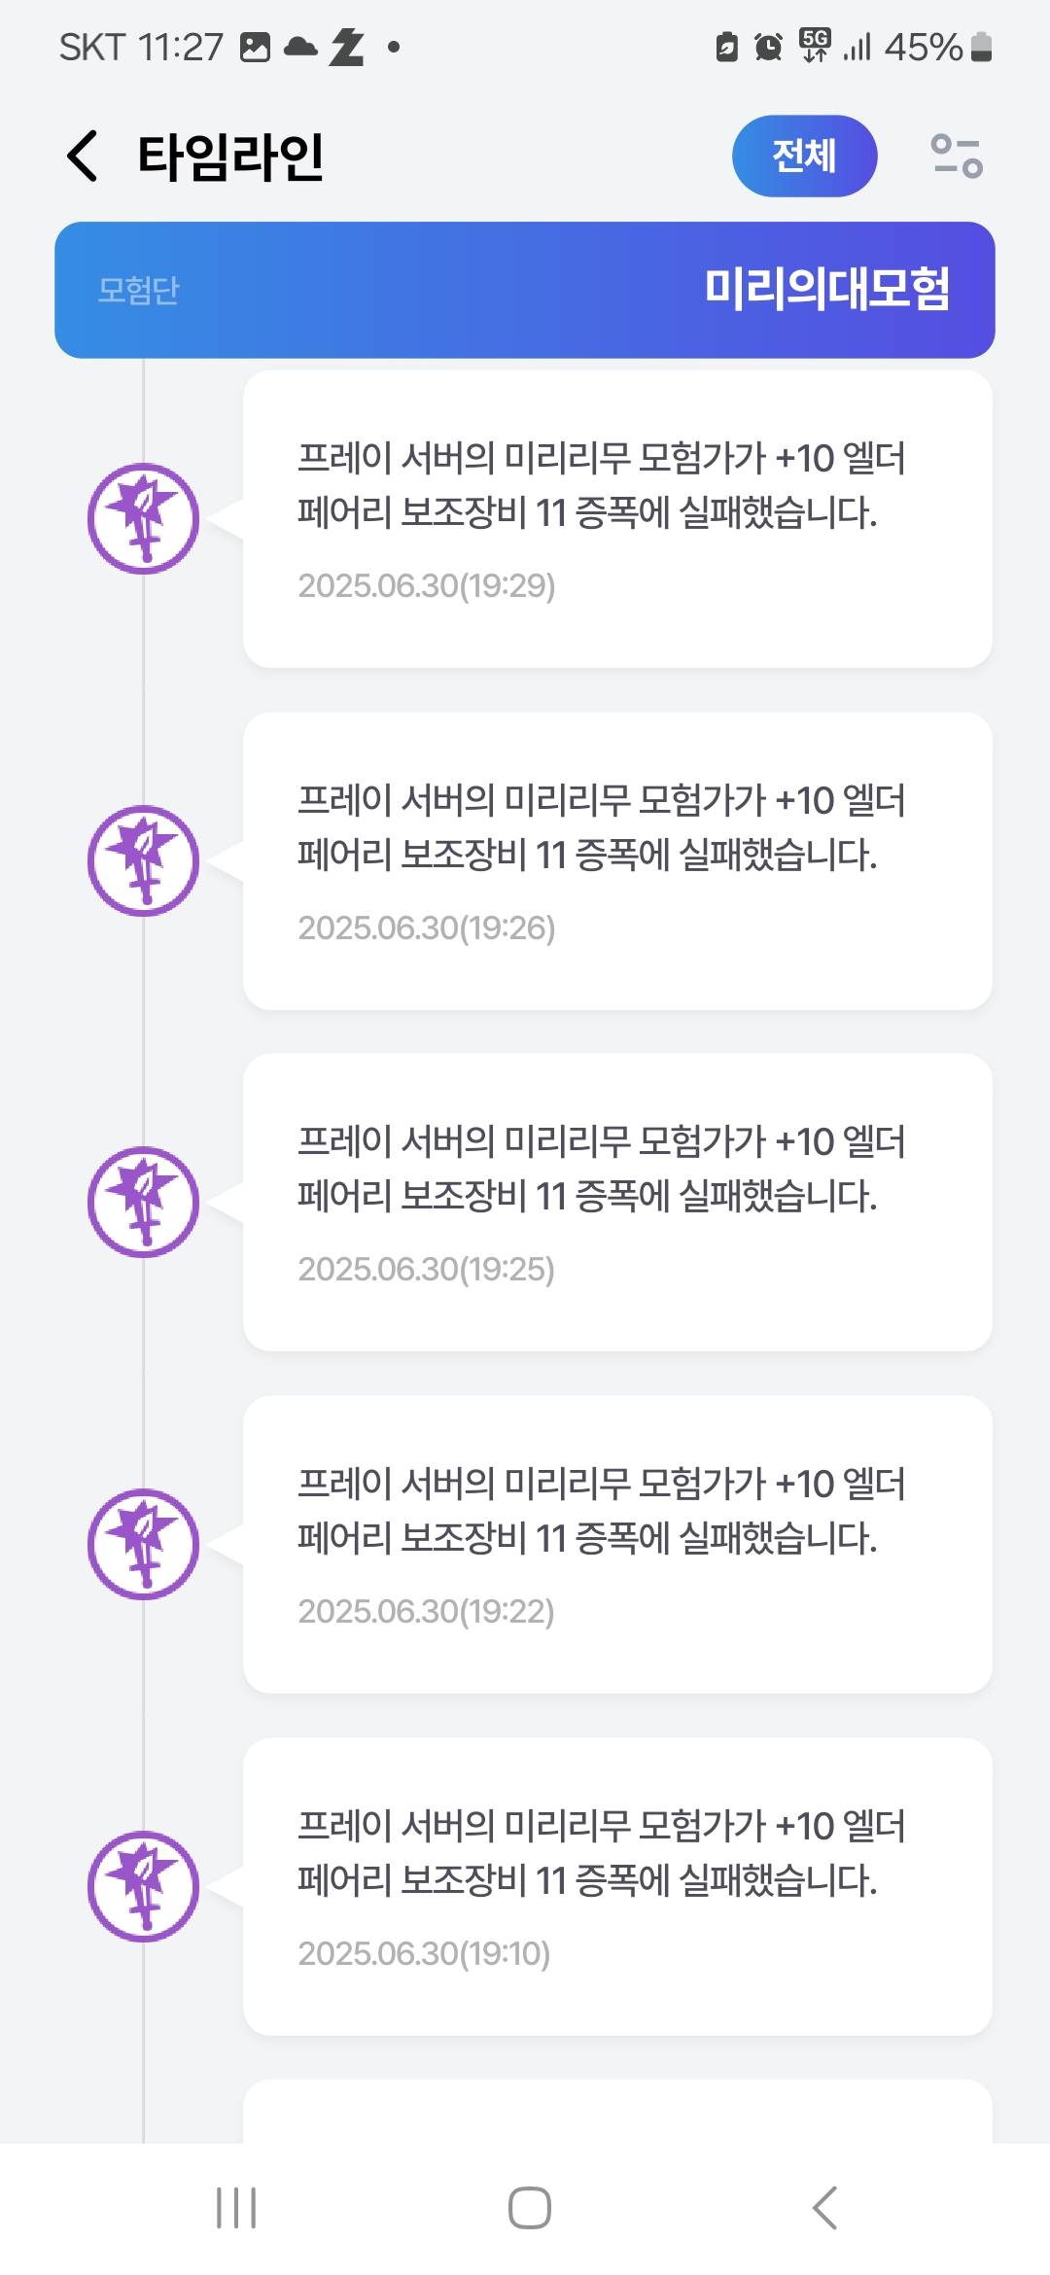Tap the Android navigation back button

824,2208
